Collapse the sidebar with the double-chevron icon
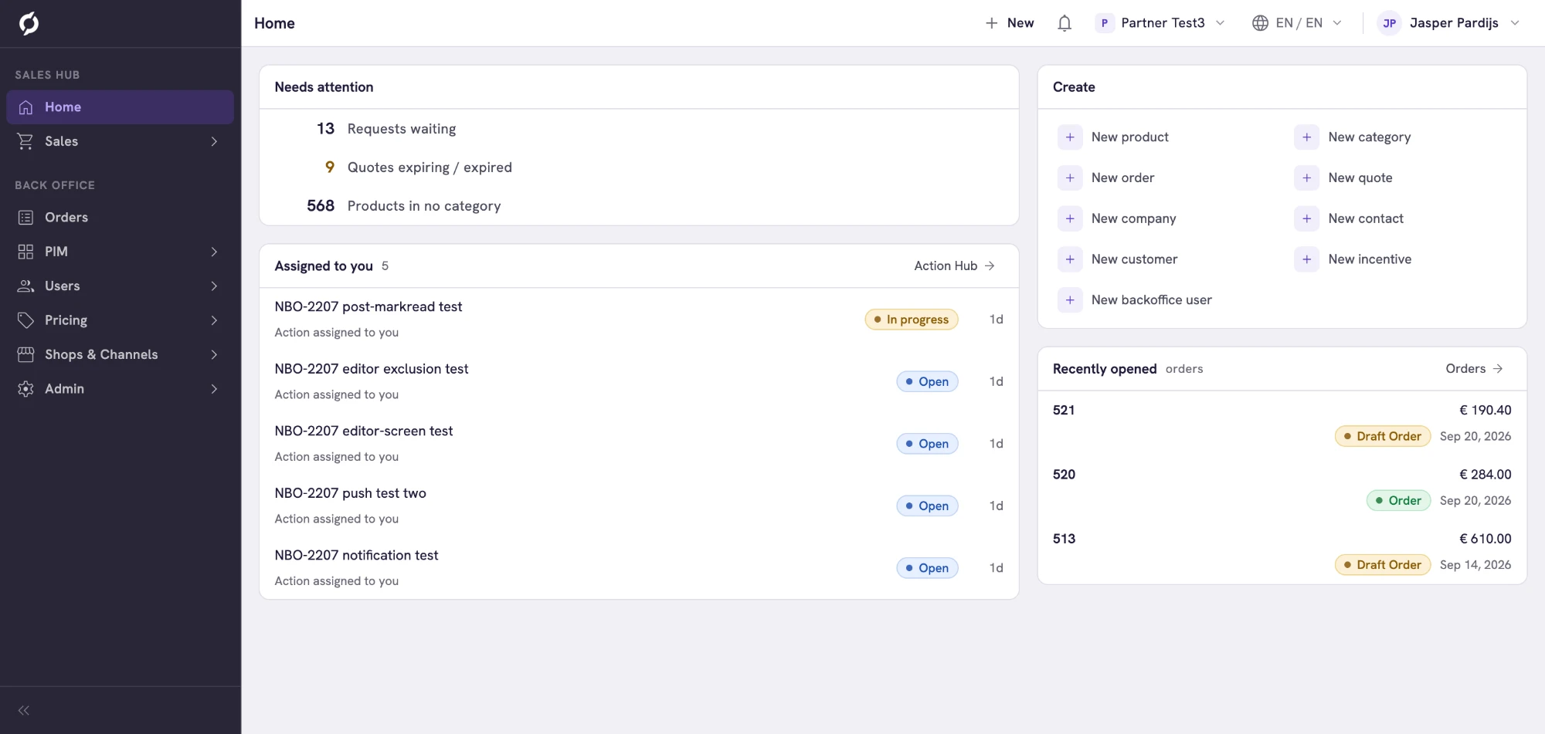 point(24,710)
